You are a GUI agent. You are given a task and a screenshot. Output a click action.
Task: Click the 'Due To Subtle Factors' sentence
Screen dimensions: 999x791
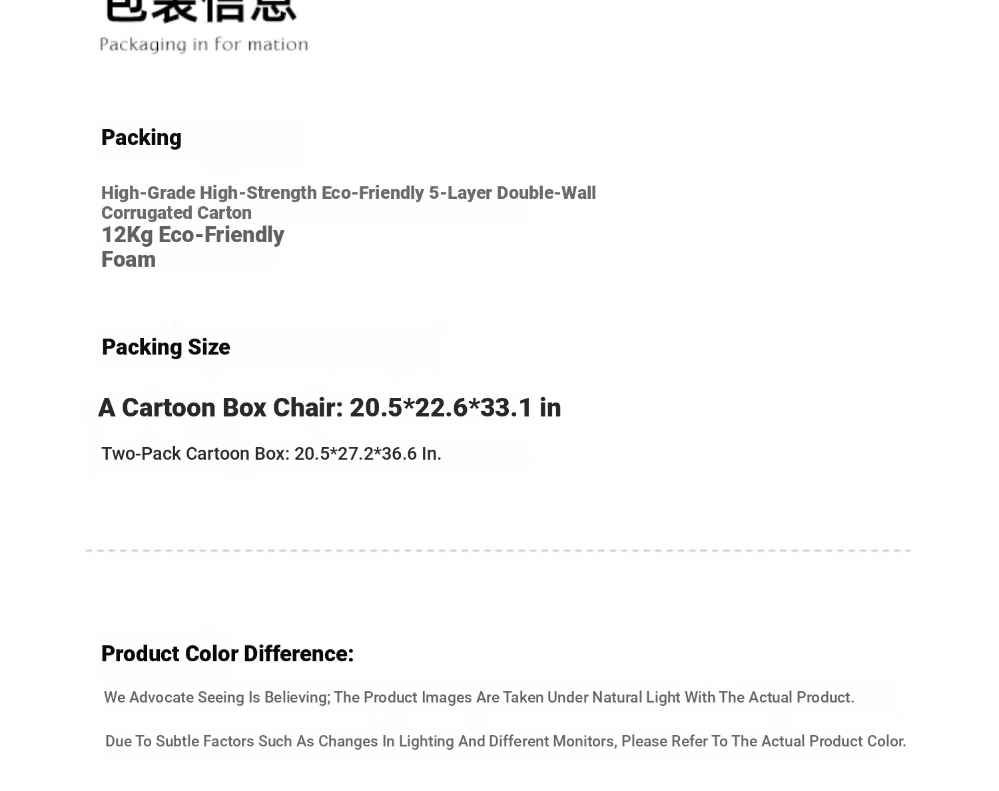pyautogui.click(x=505, y=741)
